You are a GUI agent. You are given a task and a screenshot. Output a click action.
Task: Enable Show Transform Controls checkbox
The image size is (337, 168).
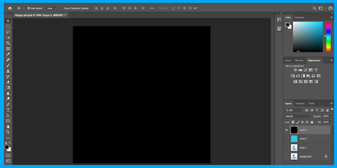click(x=62, y=8)
